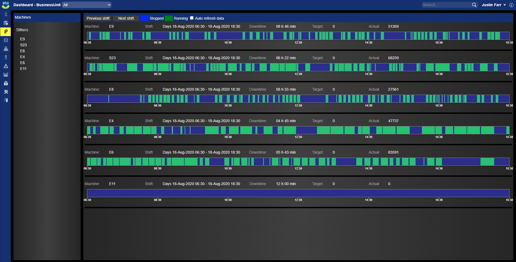Select machine S23 in Slitters list
Viewport: 516px width, 262px height.
(23, 45)
